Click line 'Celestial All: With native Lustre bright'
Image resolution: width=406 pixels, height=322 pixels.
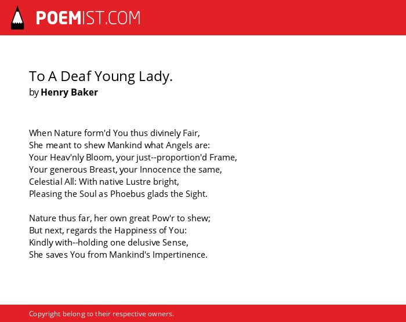point(104,182)
